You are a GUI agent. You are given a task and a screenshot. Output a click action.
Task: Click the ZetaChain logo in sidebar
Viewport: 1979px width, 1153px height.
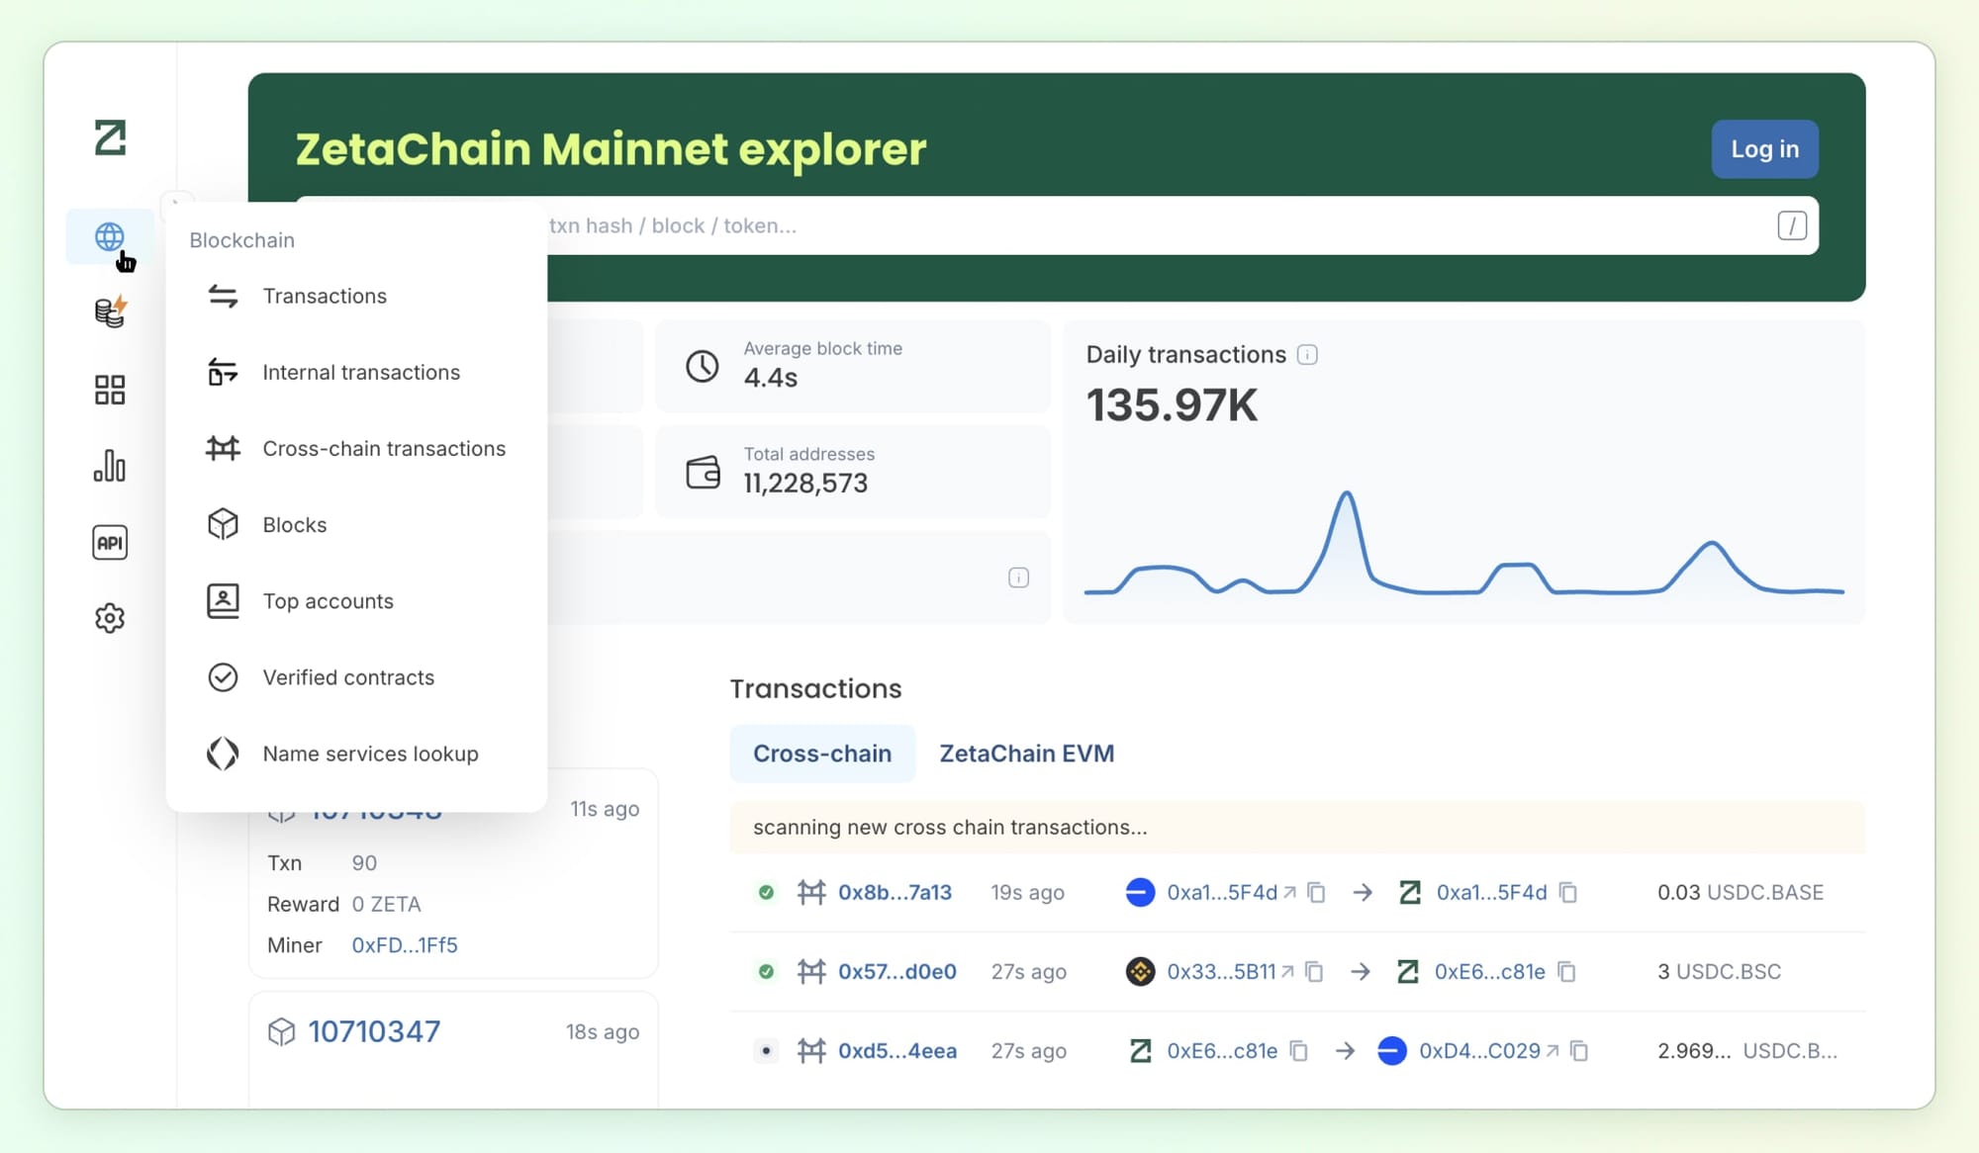(110, 137)
